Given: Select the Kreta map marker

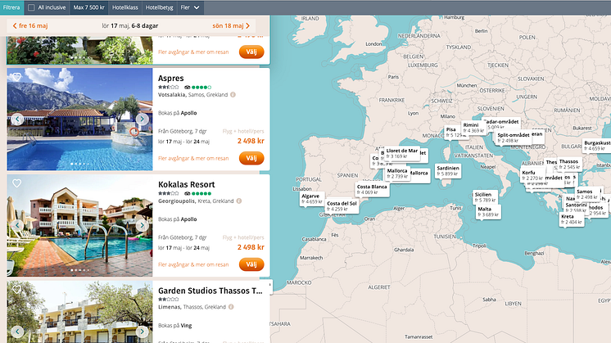Looking at the screenshot, I should tap(572, 219).
